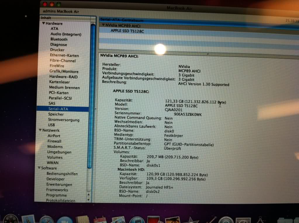Choose Ethernet-Karten entry
Viewport: 299px width, 223px height.
pos(64,55)
